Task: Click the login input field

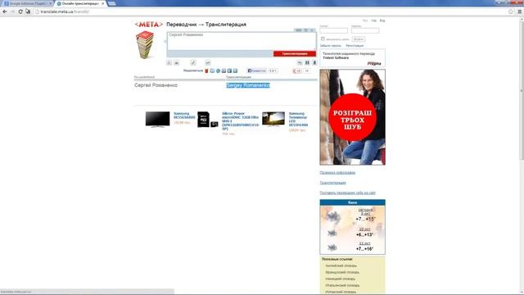Action: [x=333, y=30]
